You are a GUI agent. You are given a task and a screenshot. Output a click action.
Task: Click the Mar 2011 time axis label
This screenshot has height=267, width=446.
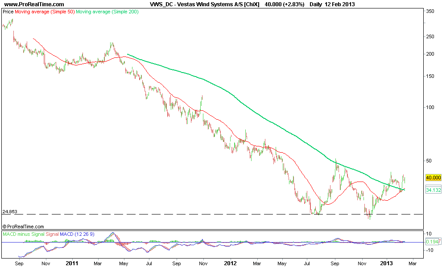coord(98,263)
